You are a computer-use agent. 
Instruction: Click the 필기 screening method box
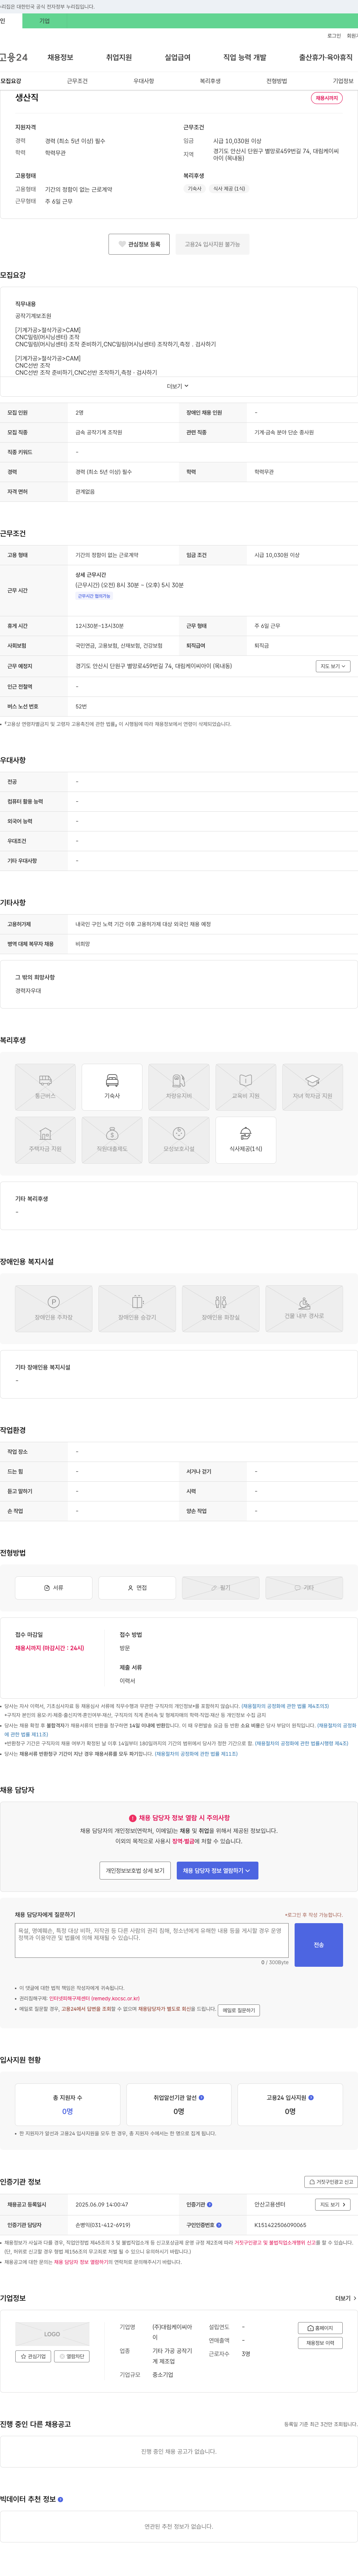[x=221, y=1588]
